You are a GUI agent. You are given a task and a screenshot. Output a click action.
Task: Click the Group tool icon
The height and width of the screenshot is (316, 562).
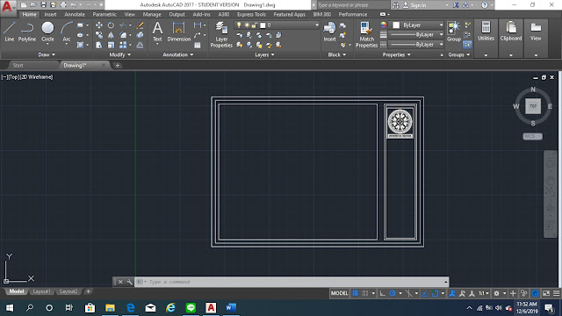pos(454,32)
